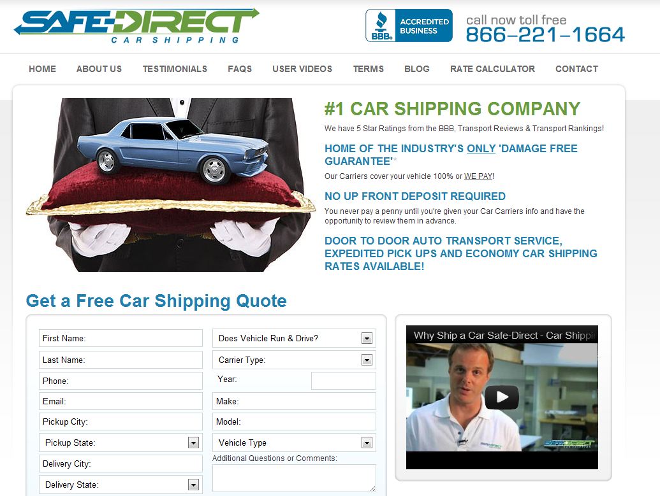Open the FAQs menu item
Viewport: 660px width, 496px height.
pyautogui.click(x=240, y=69)
